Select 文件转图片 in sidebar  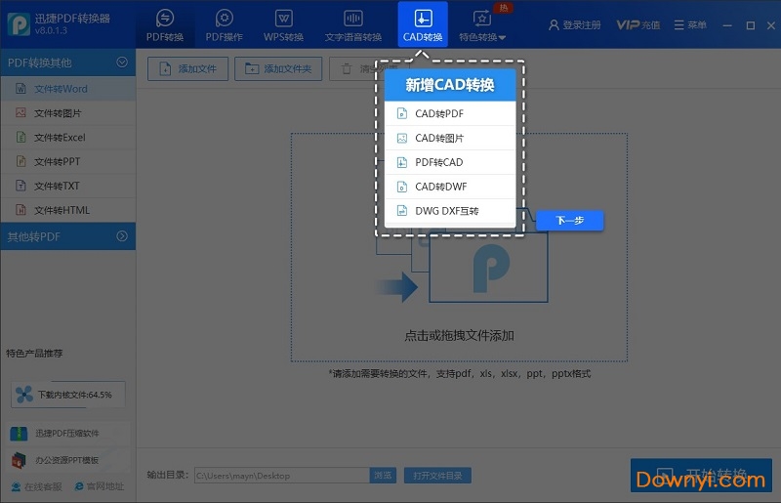(67, 113)
